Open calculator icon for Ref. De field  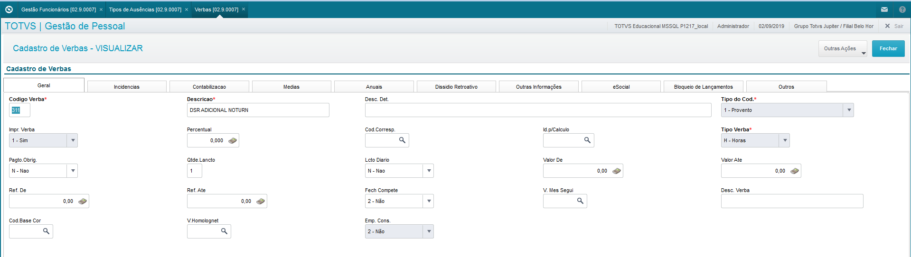coord(83,201)
